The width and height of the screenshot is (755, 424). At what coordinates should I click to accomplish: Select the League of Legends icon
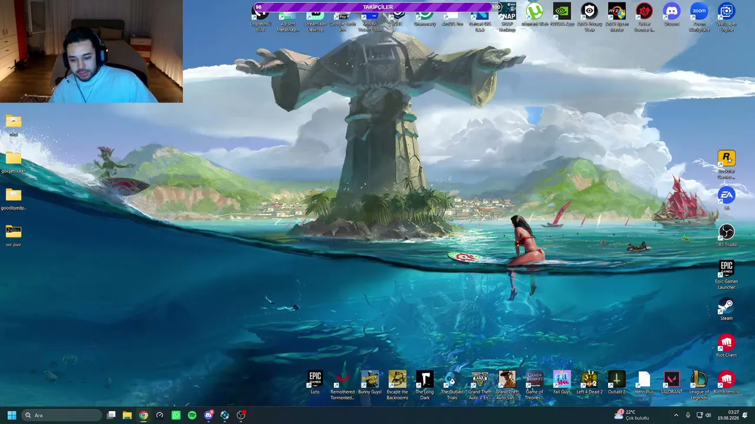(x=699, y=386)
